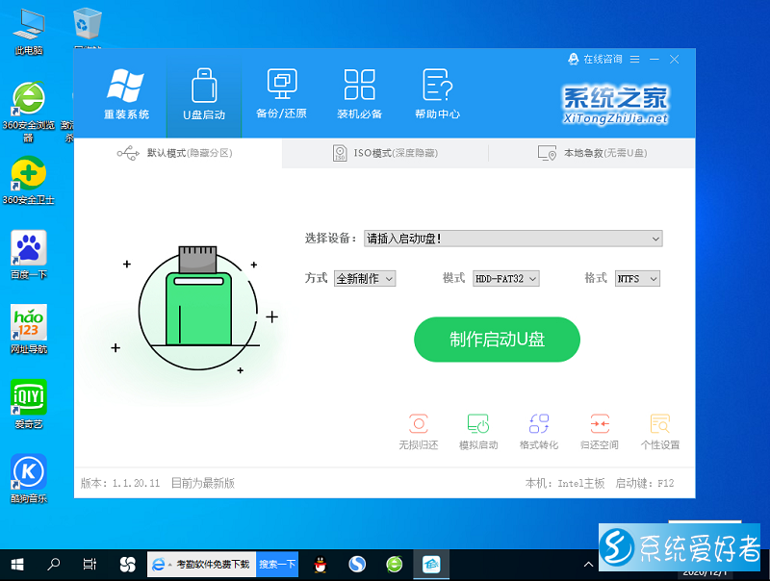Click the 无损归还 tool icon
770x581 pixels.
(418, 431)
